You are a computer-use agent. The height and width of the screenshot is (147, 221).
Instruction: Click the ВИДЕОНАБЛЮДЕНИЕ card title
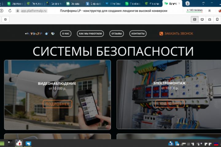point(57,84)
